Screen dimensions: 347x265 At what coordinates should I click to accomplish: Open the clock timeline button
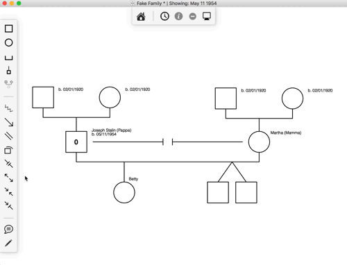tap(164, 16)
